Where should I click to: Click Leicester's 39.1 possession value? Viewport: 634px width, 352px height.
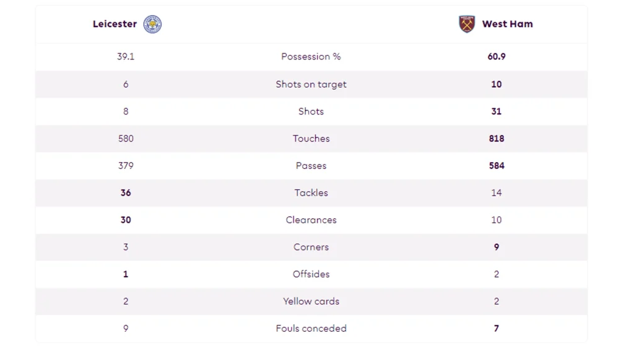pos(126,56)
